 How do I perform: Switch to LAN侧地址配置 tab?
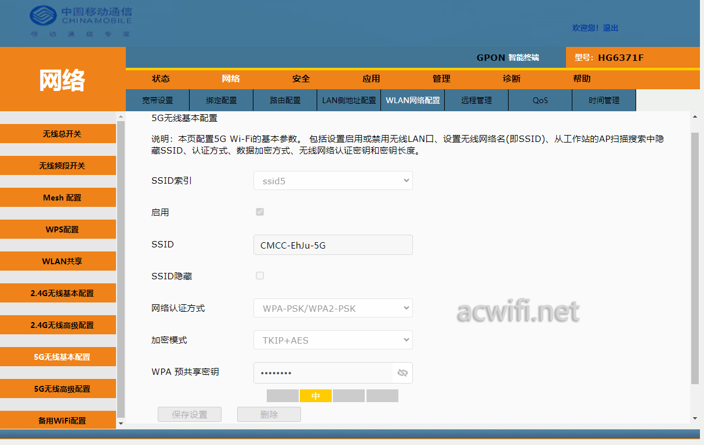pyautogui.click(x=349, y=100)
